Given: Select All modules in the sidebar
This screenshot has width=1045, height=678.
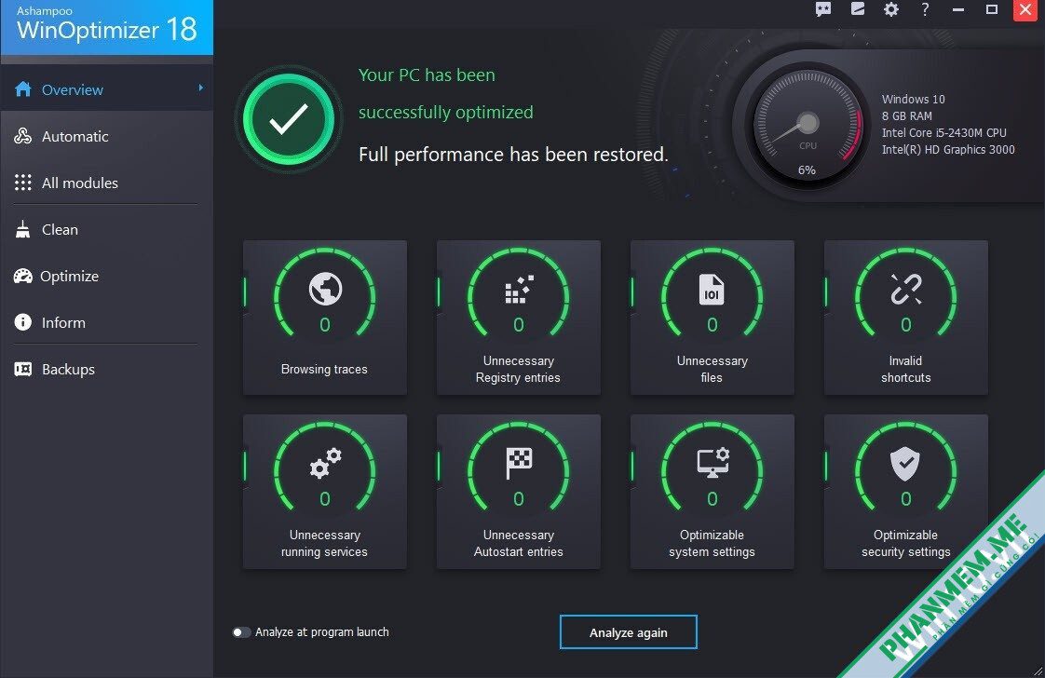Looking at the screenshot, I should [106, 183].
